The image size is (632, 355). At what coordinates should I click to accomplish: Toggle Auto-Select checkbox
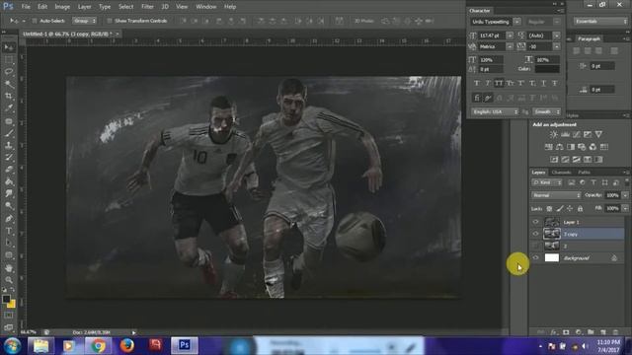pos(35,21)
